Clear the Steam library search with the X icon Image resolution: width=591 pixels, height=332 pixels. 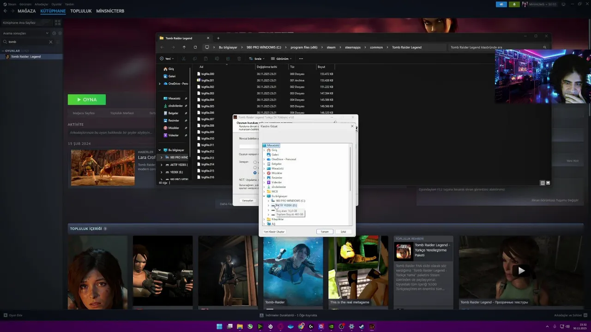pos(51,42)
